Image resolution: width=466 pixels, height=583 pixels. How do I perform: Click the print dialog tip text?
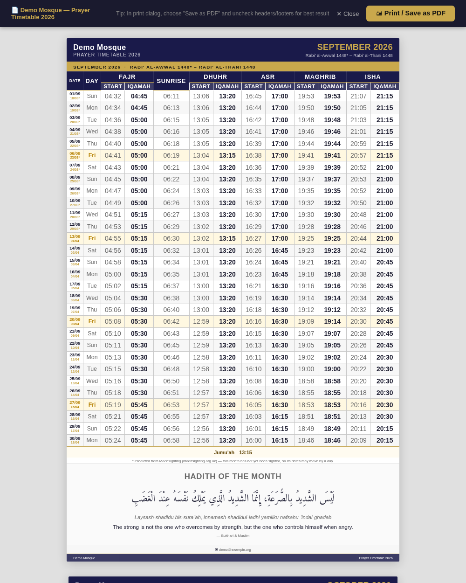(222, 14)
